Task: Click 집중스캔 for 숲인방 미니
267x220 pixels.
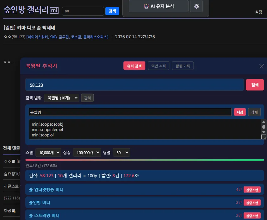Action: click(x=252, y=203)
